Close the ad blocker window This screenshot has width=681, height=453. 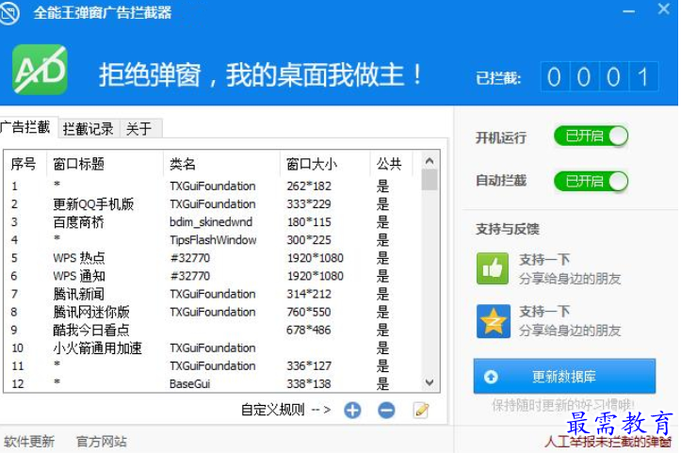[x=664, y=8]
